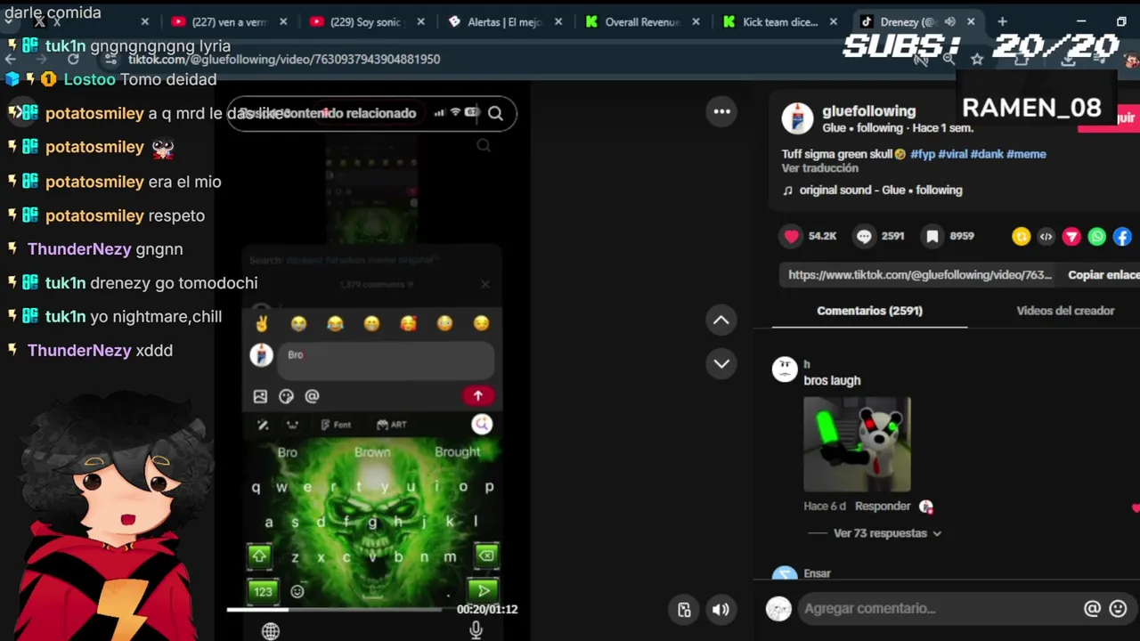The image size is (1140, 641).
Task: Click the yellow repost icon
Action: tap(1021, 236)
